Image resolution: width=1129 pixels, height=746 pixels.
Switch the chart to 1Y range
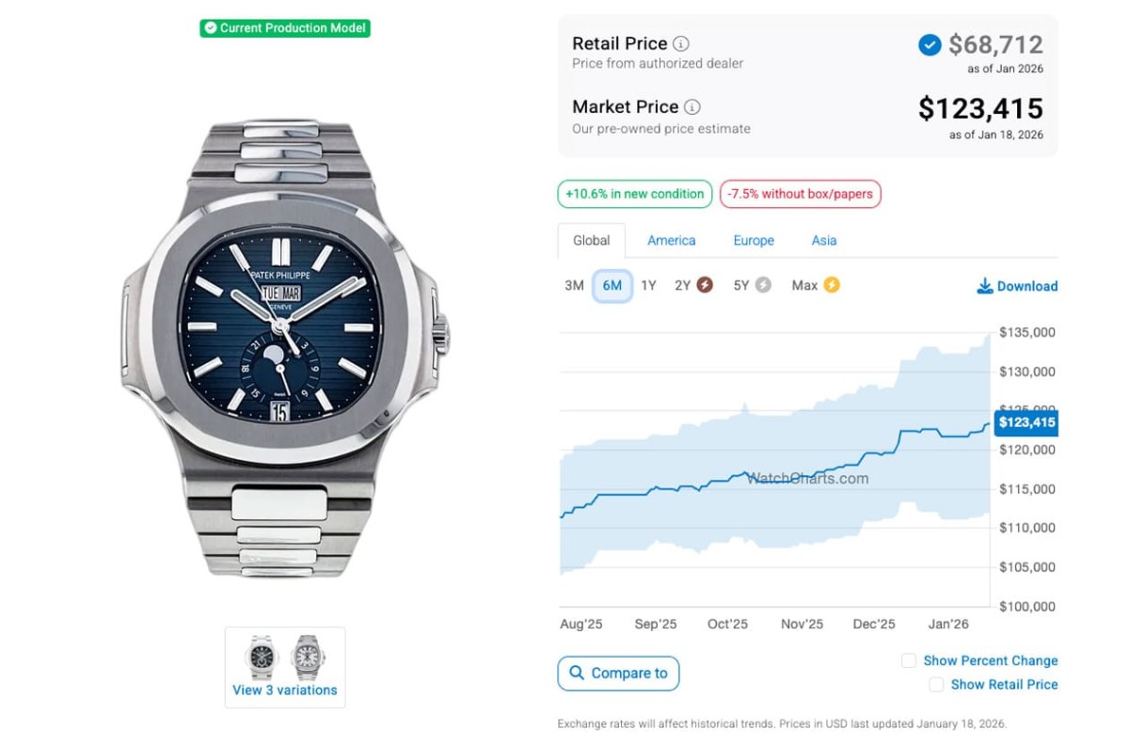coord(648,285)
